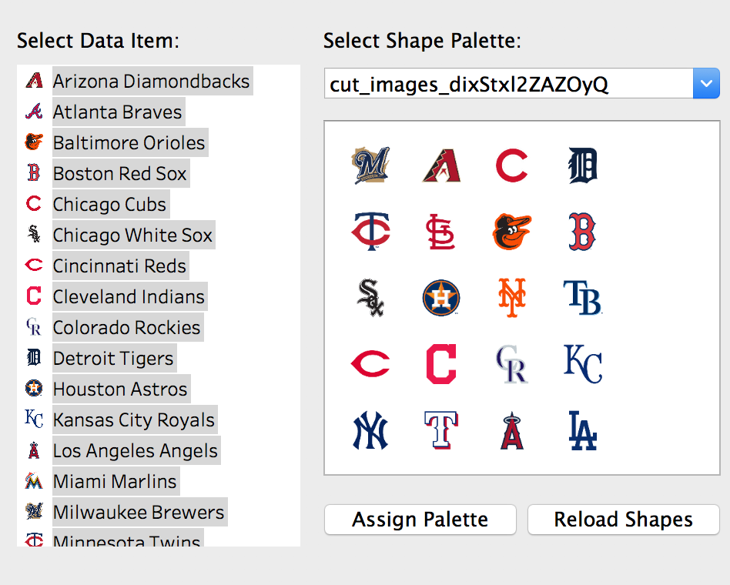
Task: Select Chicago White Sox data item
Action: [132, 235]
